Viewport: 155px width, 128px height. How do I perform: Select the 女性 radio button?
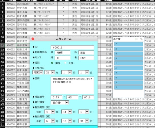65,63
